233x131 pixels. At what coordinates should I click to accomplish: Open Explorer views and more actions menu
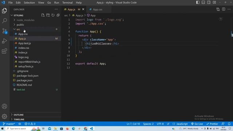tap(56, 9)
